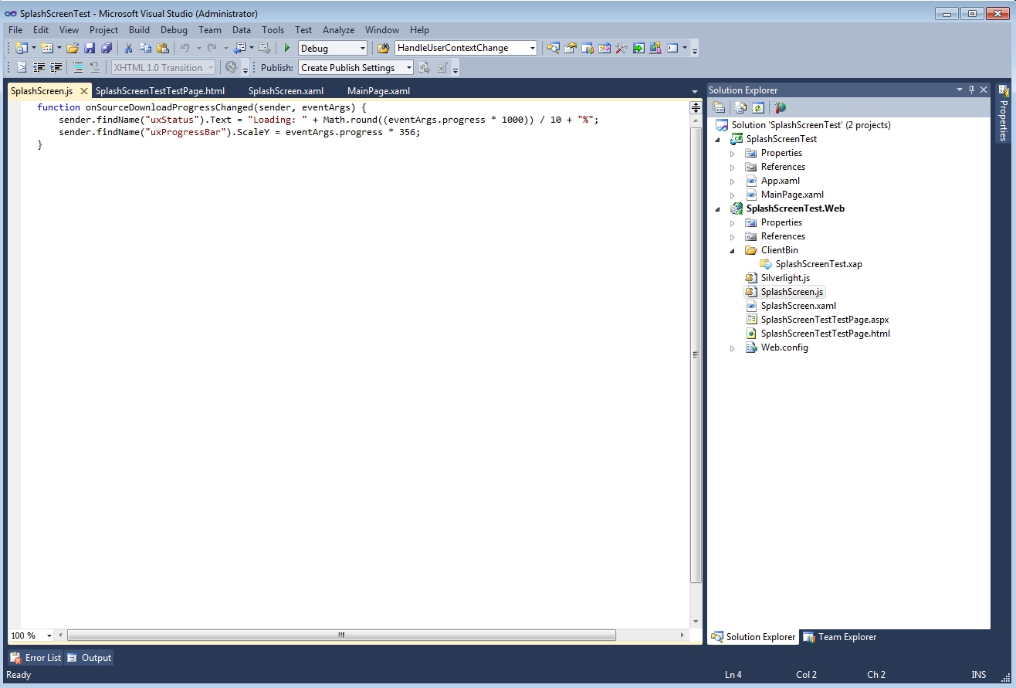The height and width of the screenshot is (688, 1016).
Task: Click the Cut scissors icon
Action: tap(128, 48)
